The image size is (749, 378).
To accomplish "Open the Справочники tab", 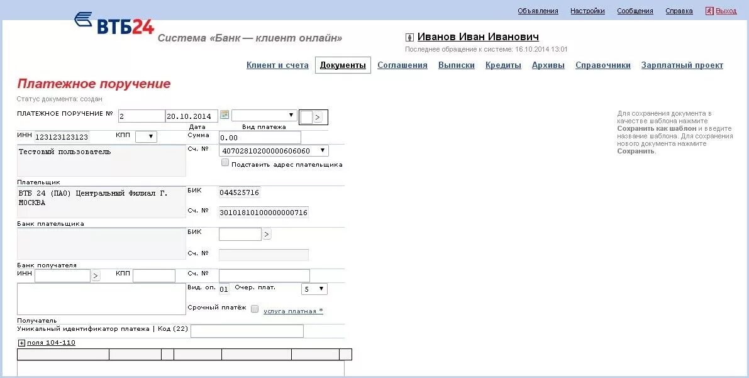I will 603,65.
